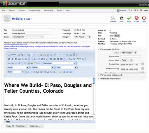Image resolution: width=149 pixels, height=133 pixels.
Task: Set Published to No
Action: pyautogui.click(x=75, y=30)
